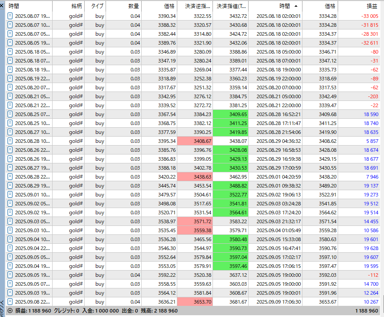The width and height of the screenshot is (384, 317).
Task: Click the order icon for 2025.09.05 05... row
Action: click(x=10, y=257)
